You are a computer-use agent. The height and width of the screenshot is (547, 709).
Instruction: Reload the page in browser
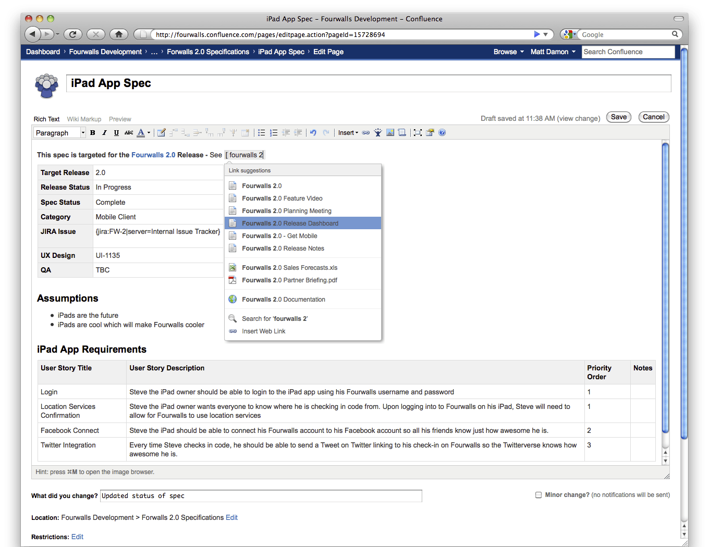tap(73, 34)
